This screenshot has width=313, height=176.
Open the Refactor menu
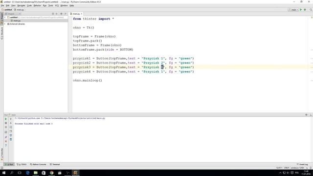pyautogui.click(x=37, y=5)
